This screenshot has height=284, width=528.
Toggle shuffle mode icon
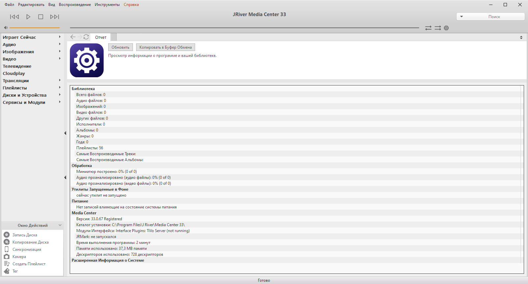click(x=438, y=28)
